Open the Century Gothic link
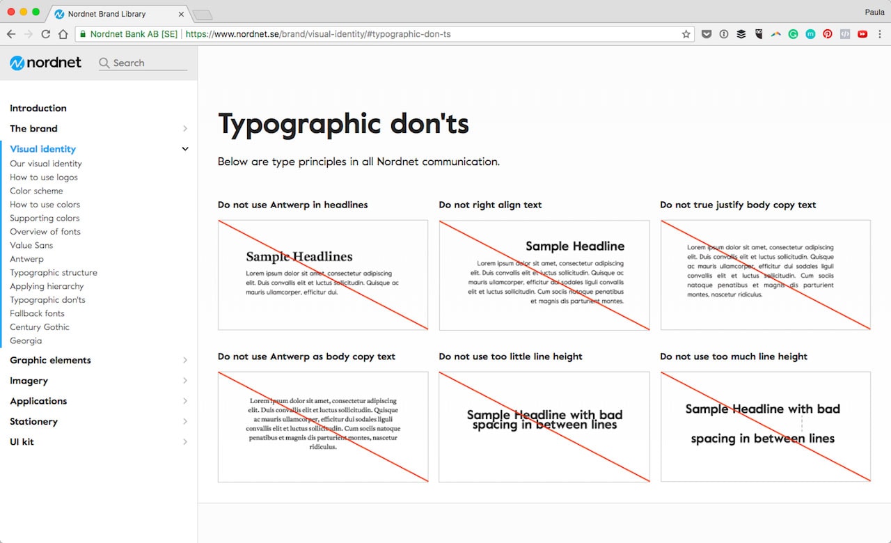 tap(40, 327)
